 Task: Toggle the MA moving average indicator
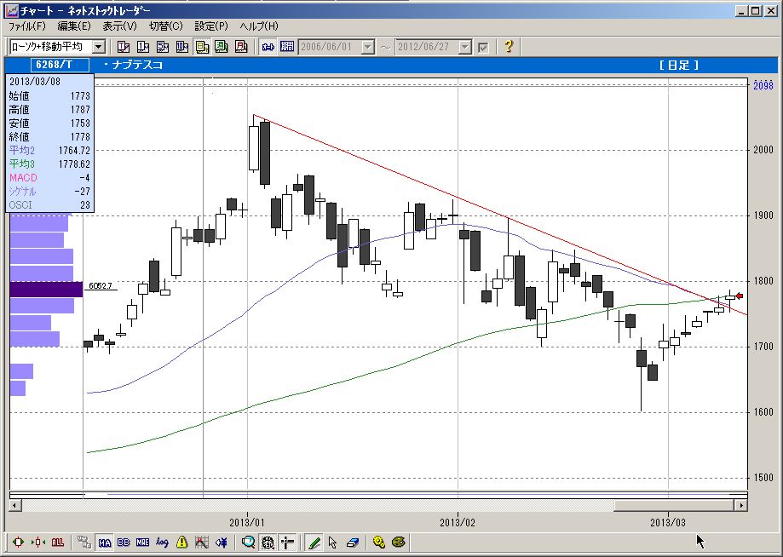click(104, 542)
